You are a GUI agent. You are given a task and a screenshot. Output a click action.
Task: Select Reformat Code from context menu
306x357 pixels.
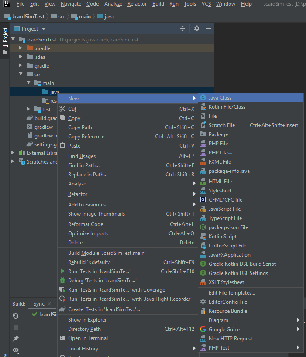click(x=86, y=224)
